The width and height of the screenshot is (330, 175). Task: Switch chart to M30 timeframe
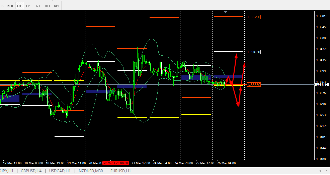[x=10, y=6]
